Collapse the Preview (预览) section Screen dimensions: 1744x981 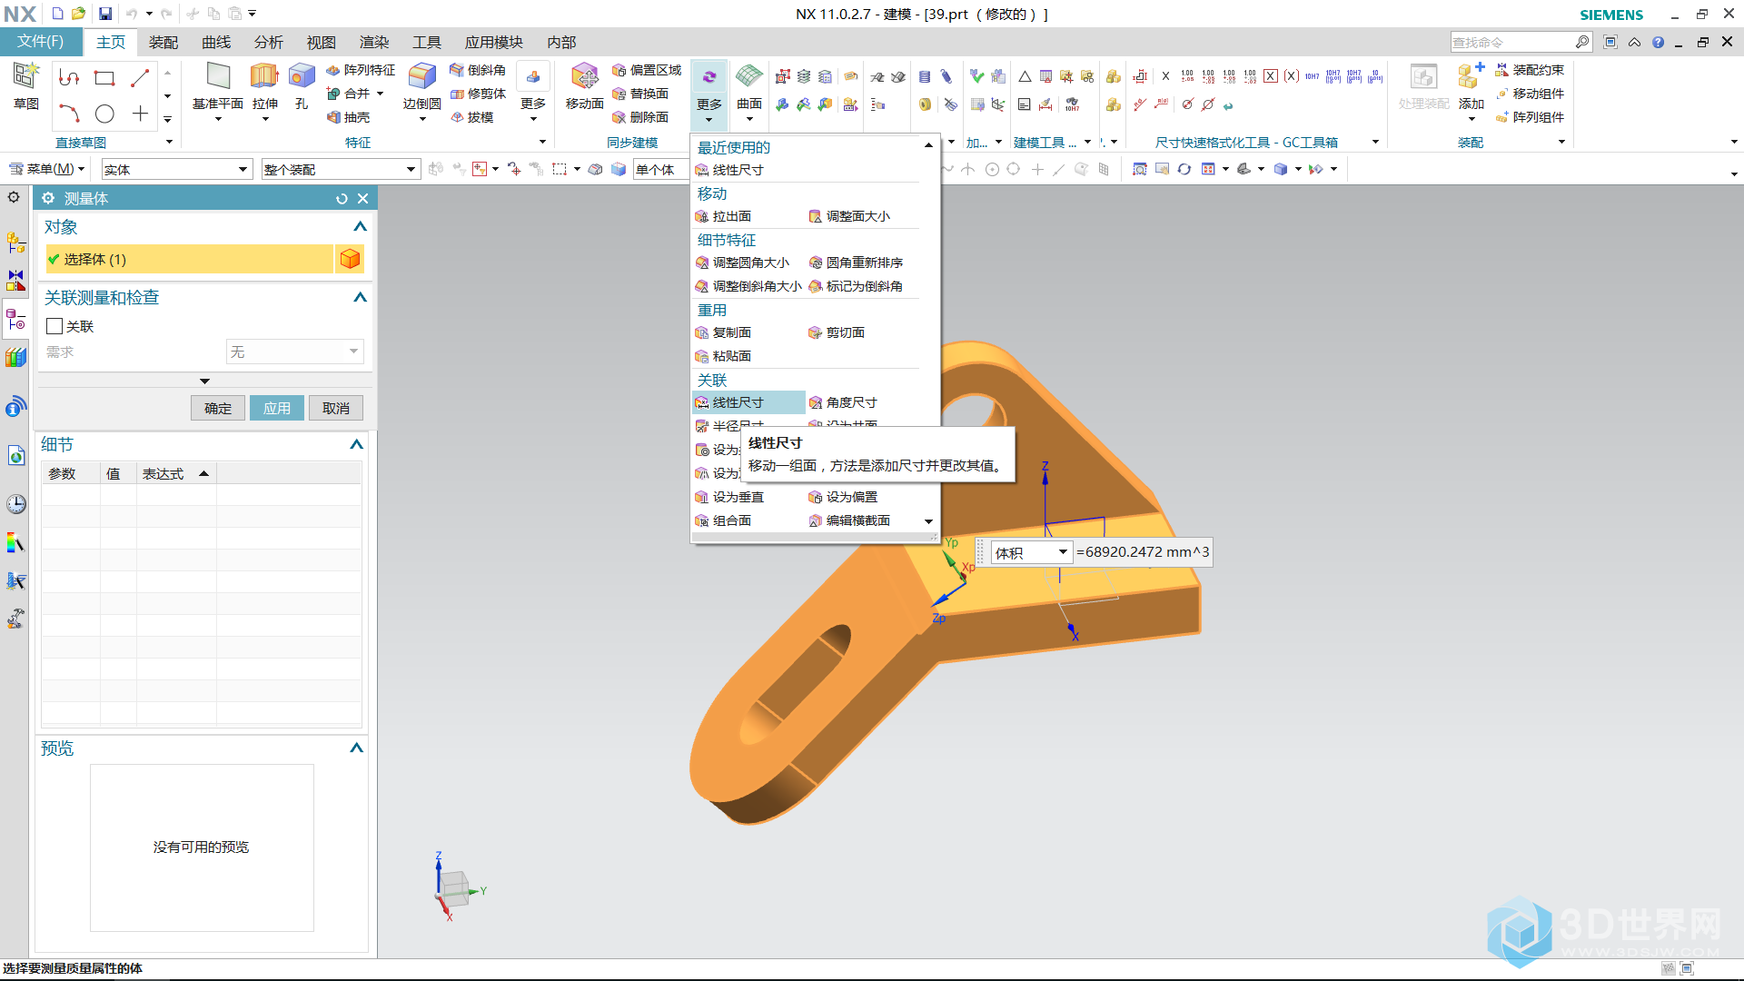click(356, 748)
